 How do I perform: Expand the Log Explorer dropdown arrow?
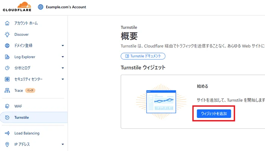(x=63, y=57)
